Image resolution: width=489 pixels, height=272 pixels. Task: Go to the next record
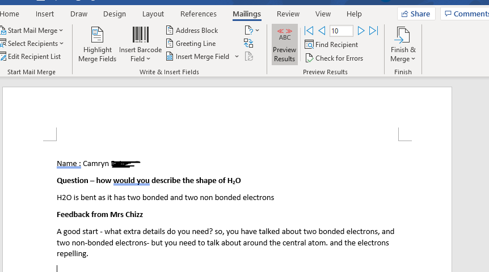click(x=361, y=31)
